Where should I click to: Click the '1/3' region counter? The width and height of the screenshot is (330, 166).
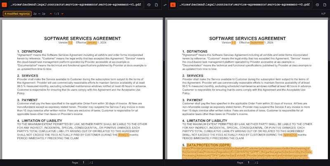[57, 14]
